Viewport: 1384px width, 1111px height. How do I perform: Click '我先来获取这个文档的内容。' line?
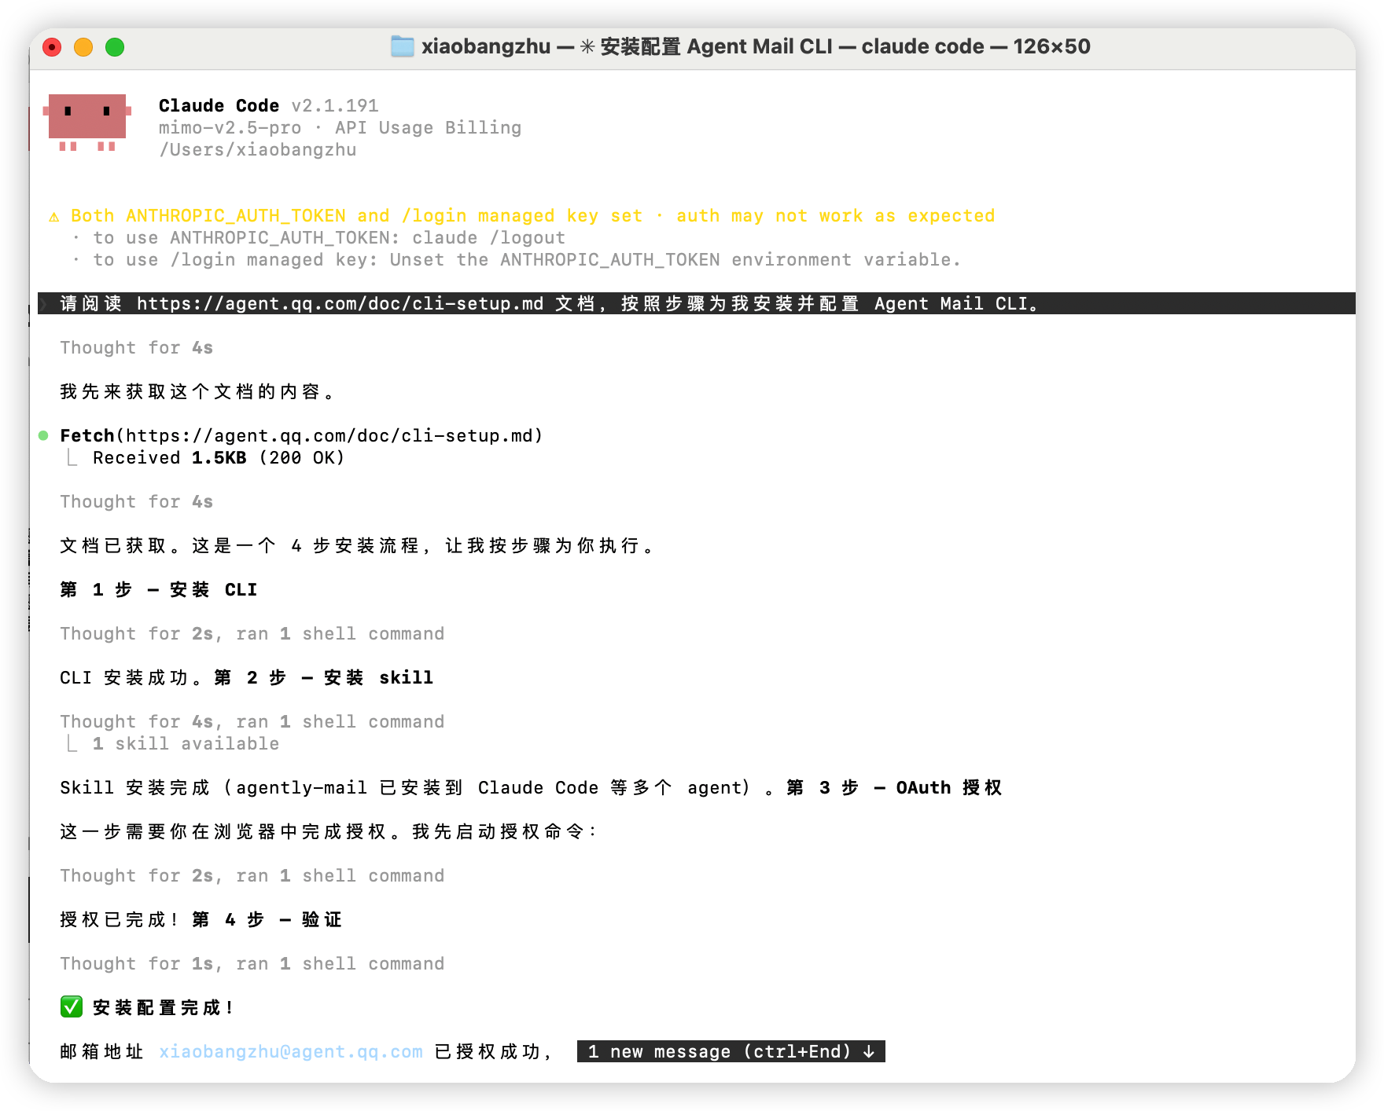click(197, 391)
